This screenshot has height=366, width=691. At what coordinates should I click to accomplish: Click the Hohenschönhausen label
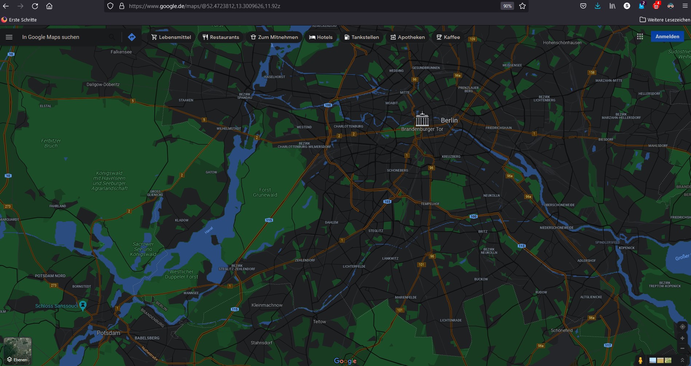click(x=562, y=43)
